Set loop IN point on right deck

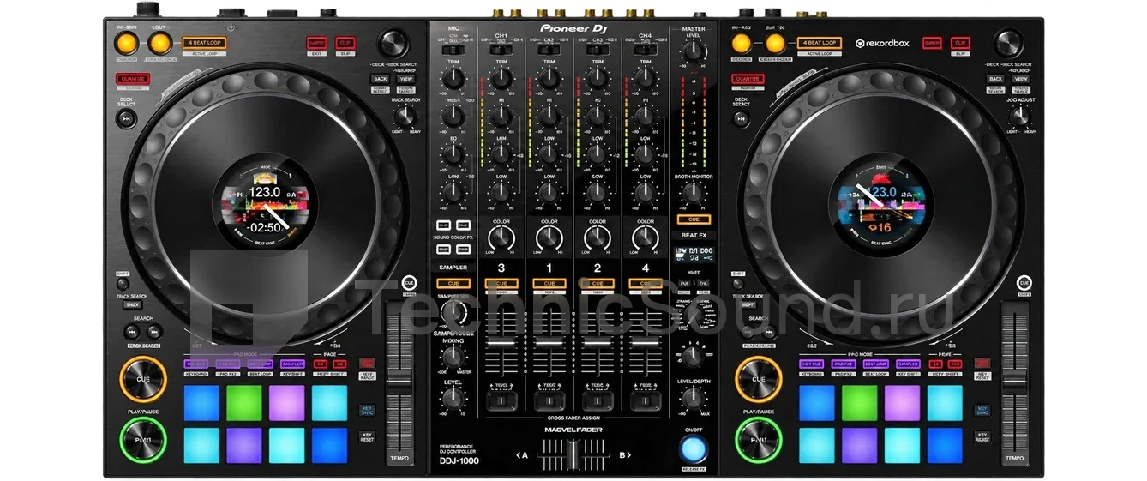(742, 43)
